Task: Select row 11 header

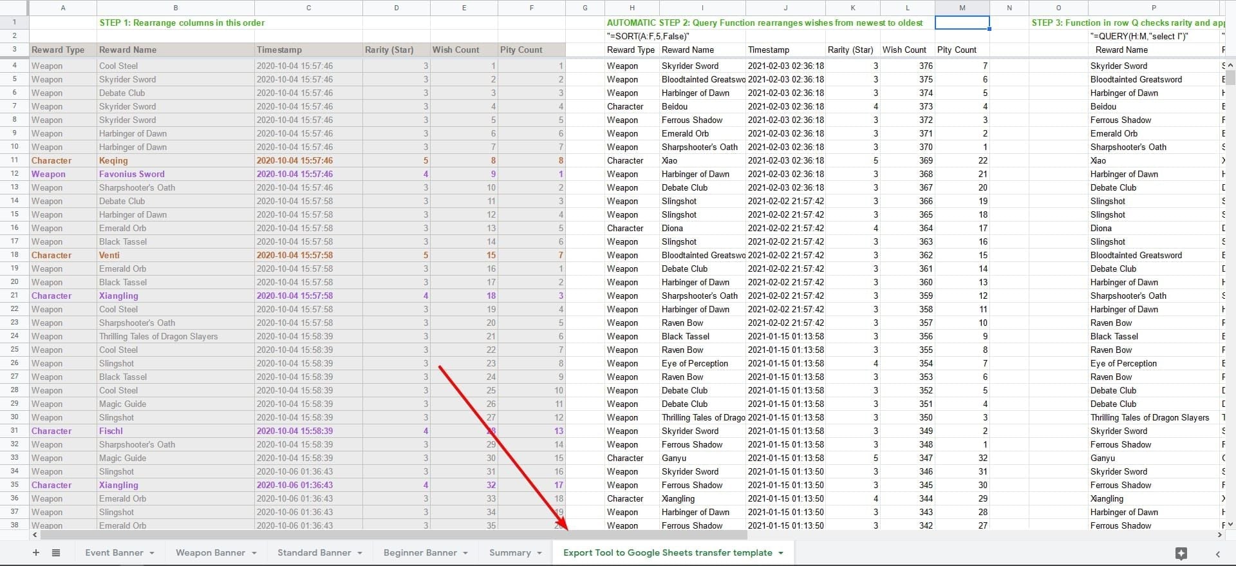Action: [x=14, y=160]
